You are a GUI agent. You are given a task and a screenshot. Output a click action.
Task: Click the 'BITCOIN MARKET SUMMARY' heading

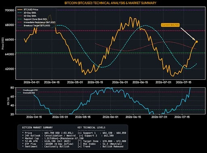coord(37,128)
